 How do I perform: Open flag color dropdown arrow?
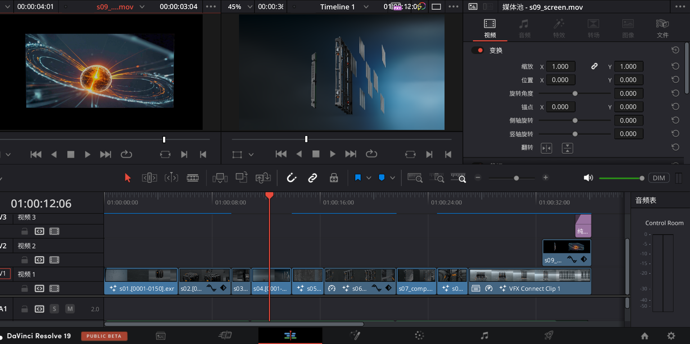[x=369, y=178]
